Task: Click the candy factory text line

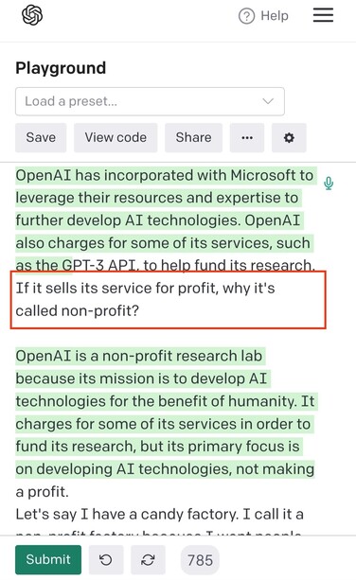Action: (x=159, y=514)
